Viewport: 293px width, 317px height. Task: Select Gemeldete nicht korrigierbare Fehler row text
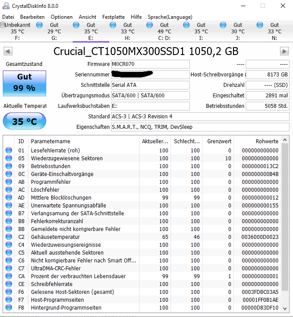click(76, 229)
